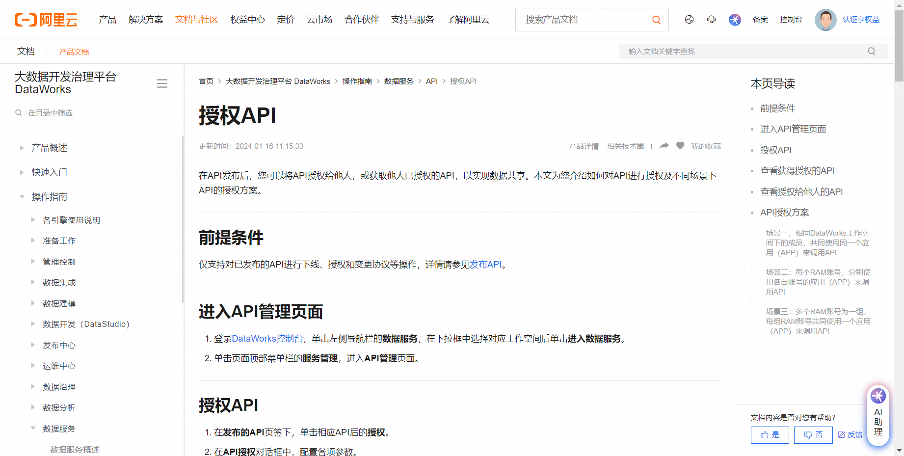This screenshot has height=456, width=904.
Task: Expand 数据治理 in sidebar
Action: (x=33, y=387)
